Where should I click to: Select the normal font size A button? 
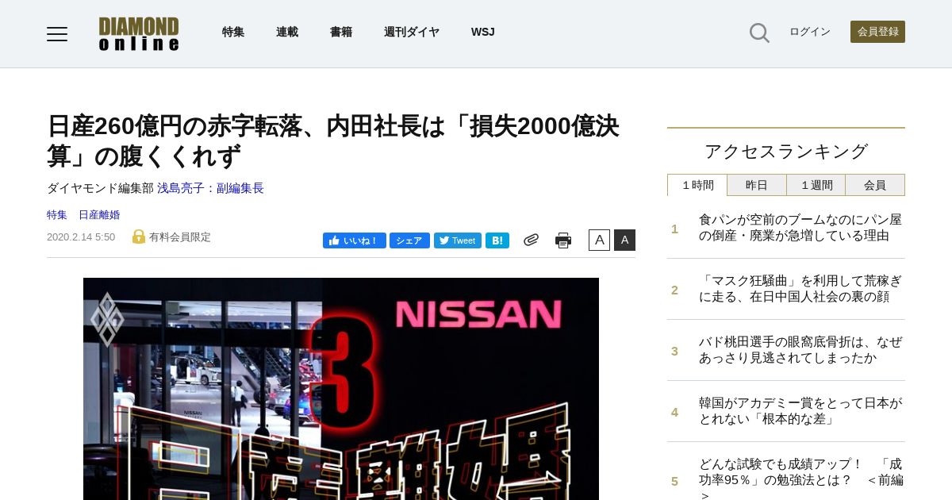(x=599, y=240)
